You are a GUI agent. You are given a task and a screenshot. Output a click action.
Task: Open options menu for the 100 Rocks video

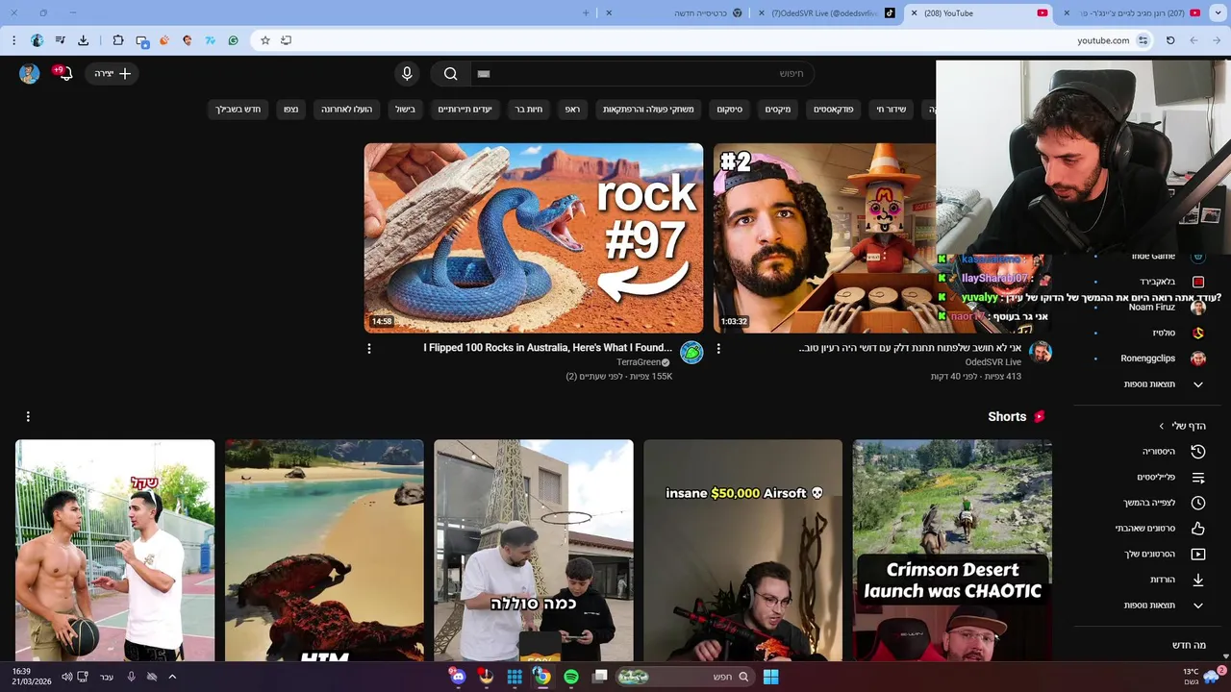369,349
